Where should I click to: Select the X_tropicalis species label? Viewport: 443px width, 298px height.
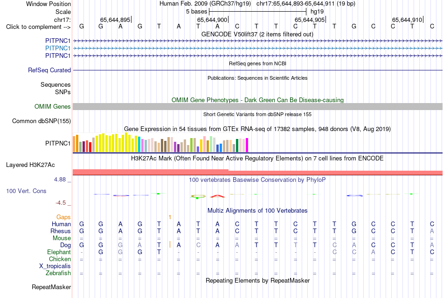[x=55, y=266]
